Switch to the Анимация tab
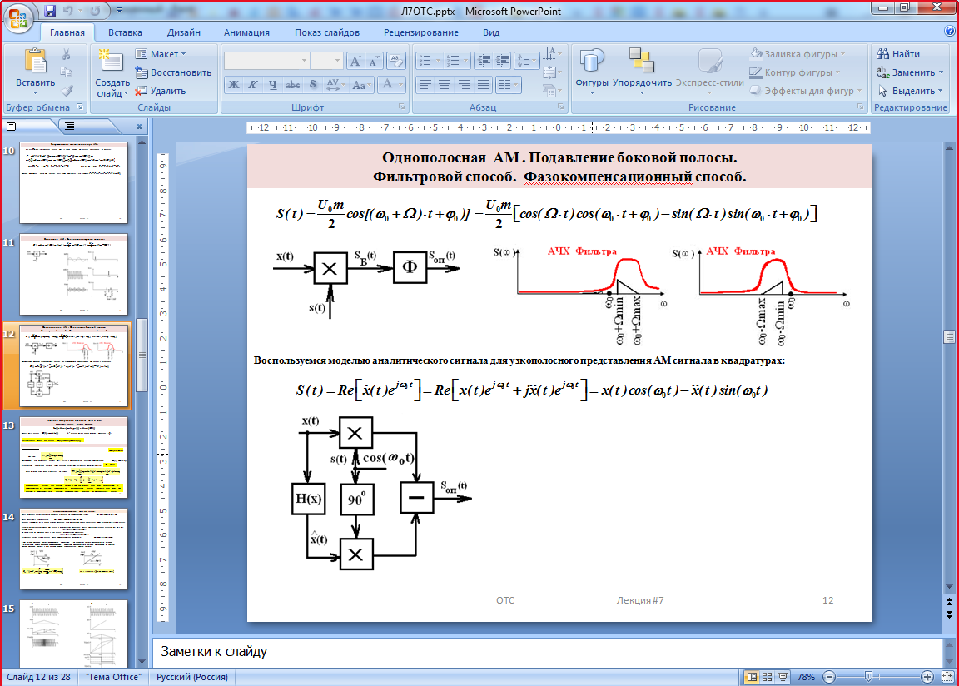 [246, 32]
